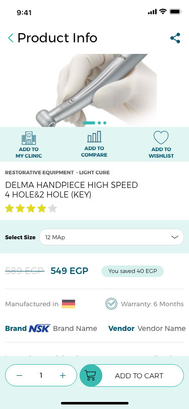Tap the warranty checkmark badge

(111, 304)
